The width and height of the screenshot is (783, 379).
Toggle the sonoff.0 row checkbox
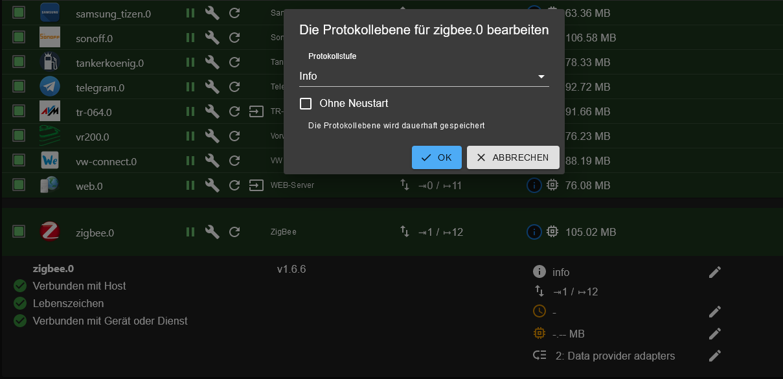coord(19,37)
